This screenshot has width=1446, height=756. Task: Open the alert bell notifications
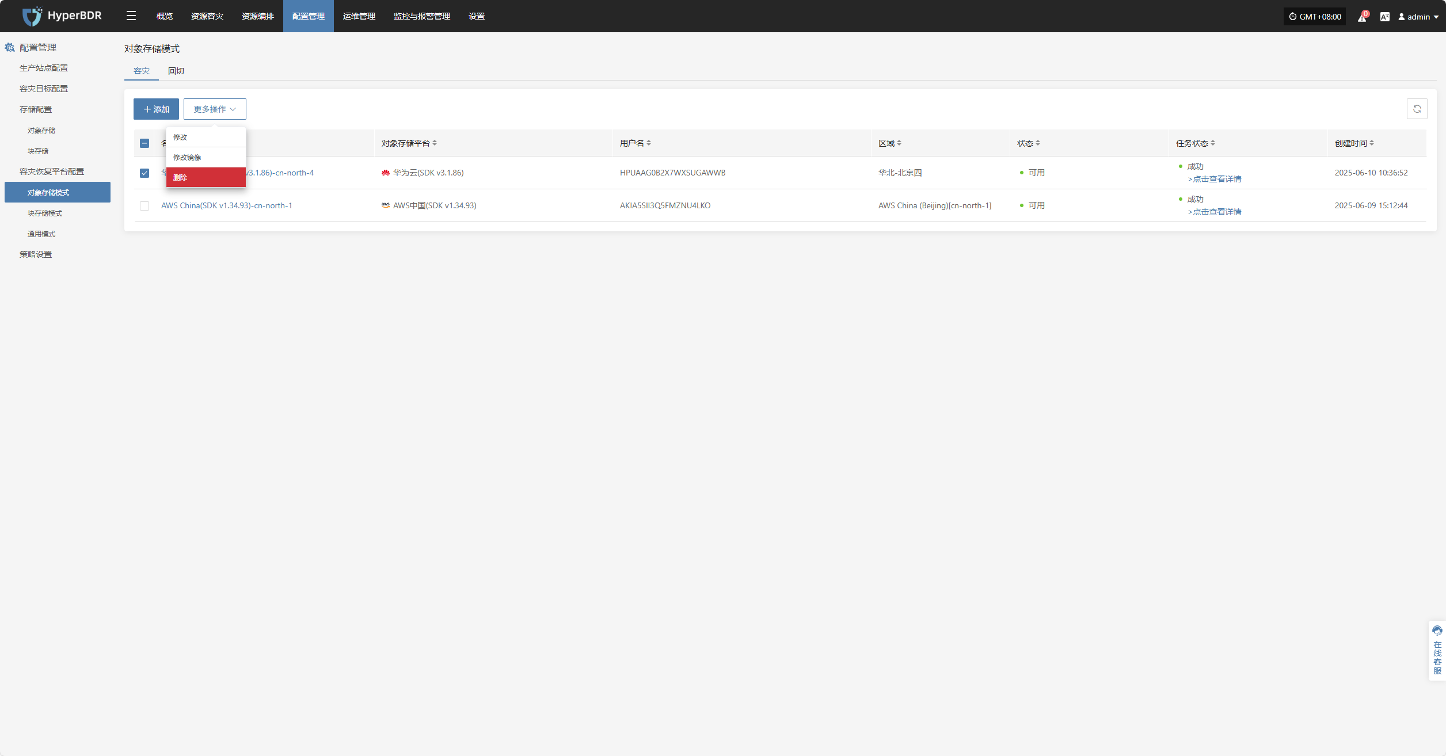click(1362, 17)
